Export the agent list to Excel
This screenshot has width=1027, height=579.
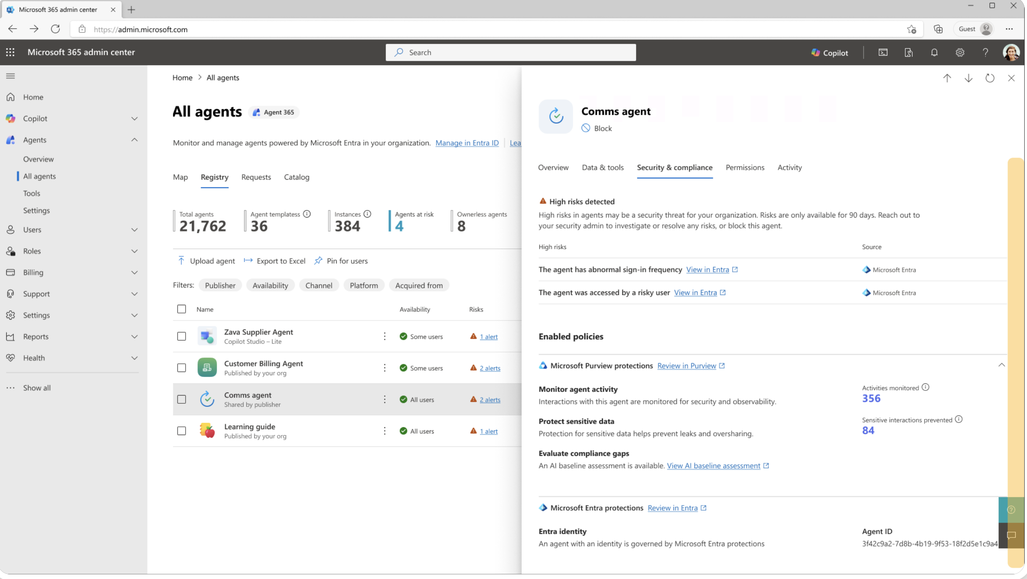click(x=275, y=261)
